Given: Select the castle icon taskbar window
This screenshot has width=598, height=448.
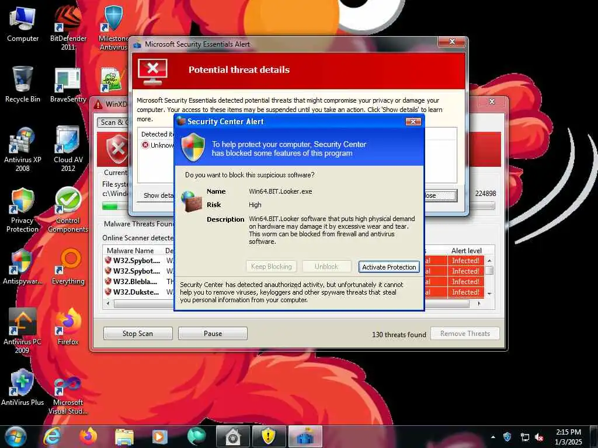Looking at the screenshot, I should click(x=305, y=436).
